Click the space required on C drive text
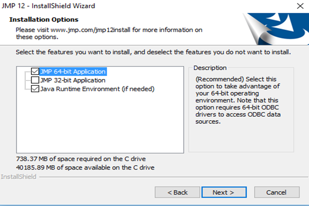Image resolution: width=309 pixels, height=206 pixels. [81, 159]
